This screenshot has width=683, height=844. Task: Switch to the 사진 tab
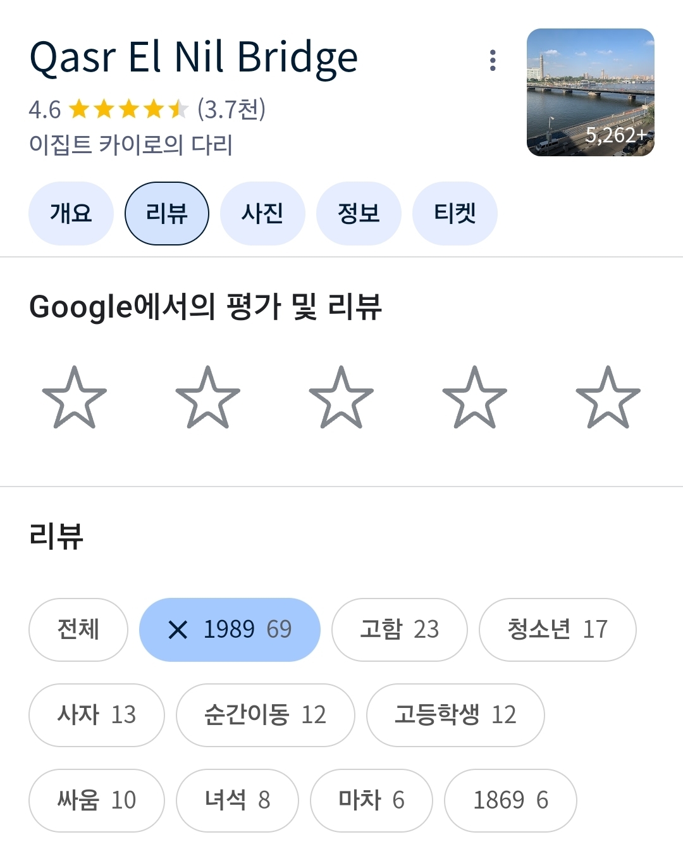262,213
